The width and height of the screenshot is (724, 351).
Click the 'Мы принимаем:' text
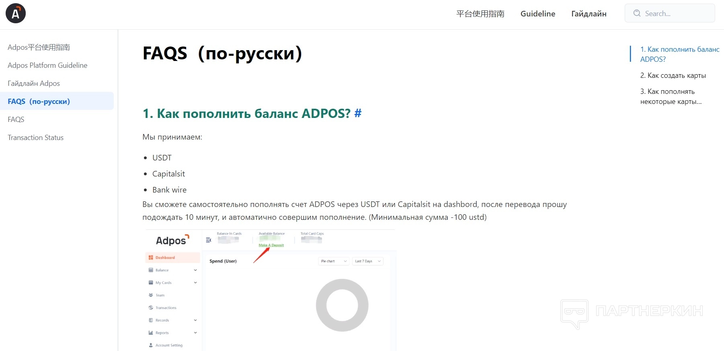point(172,137)
